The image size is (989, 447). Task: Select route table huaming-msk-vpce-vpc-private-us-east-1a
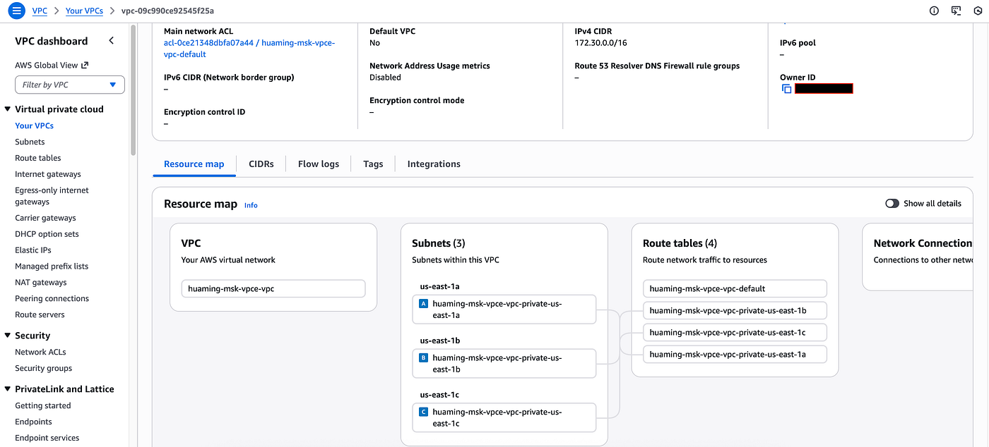pos(735,354)
